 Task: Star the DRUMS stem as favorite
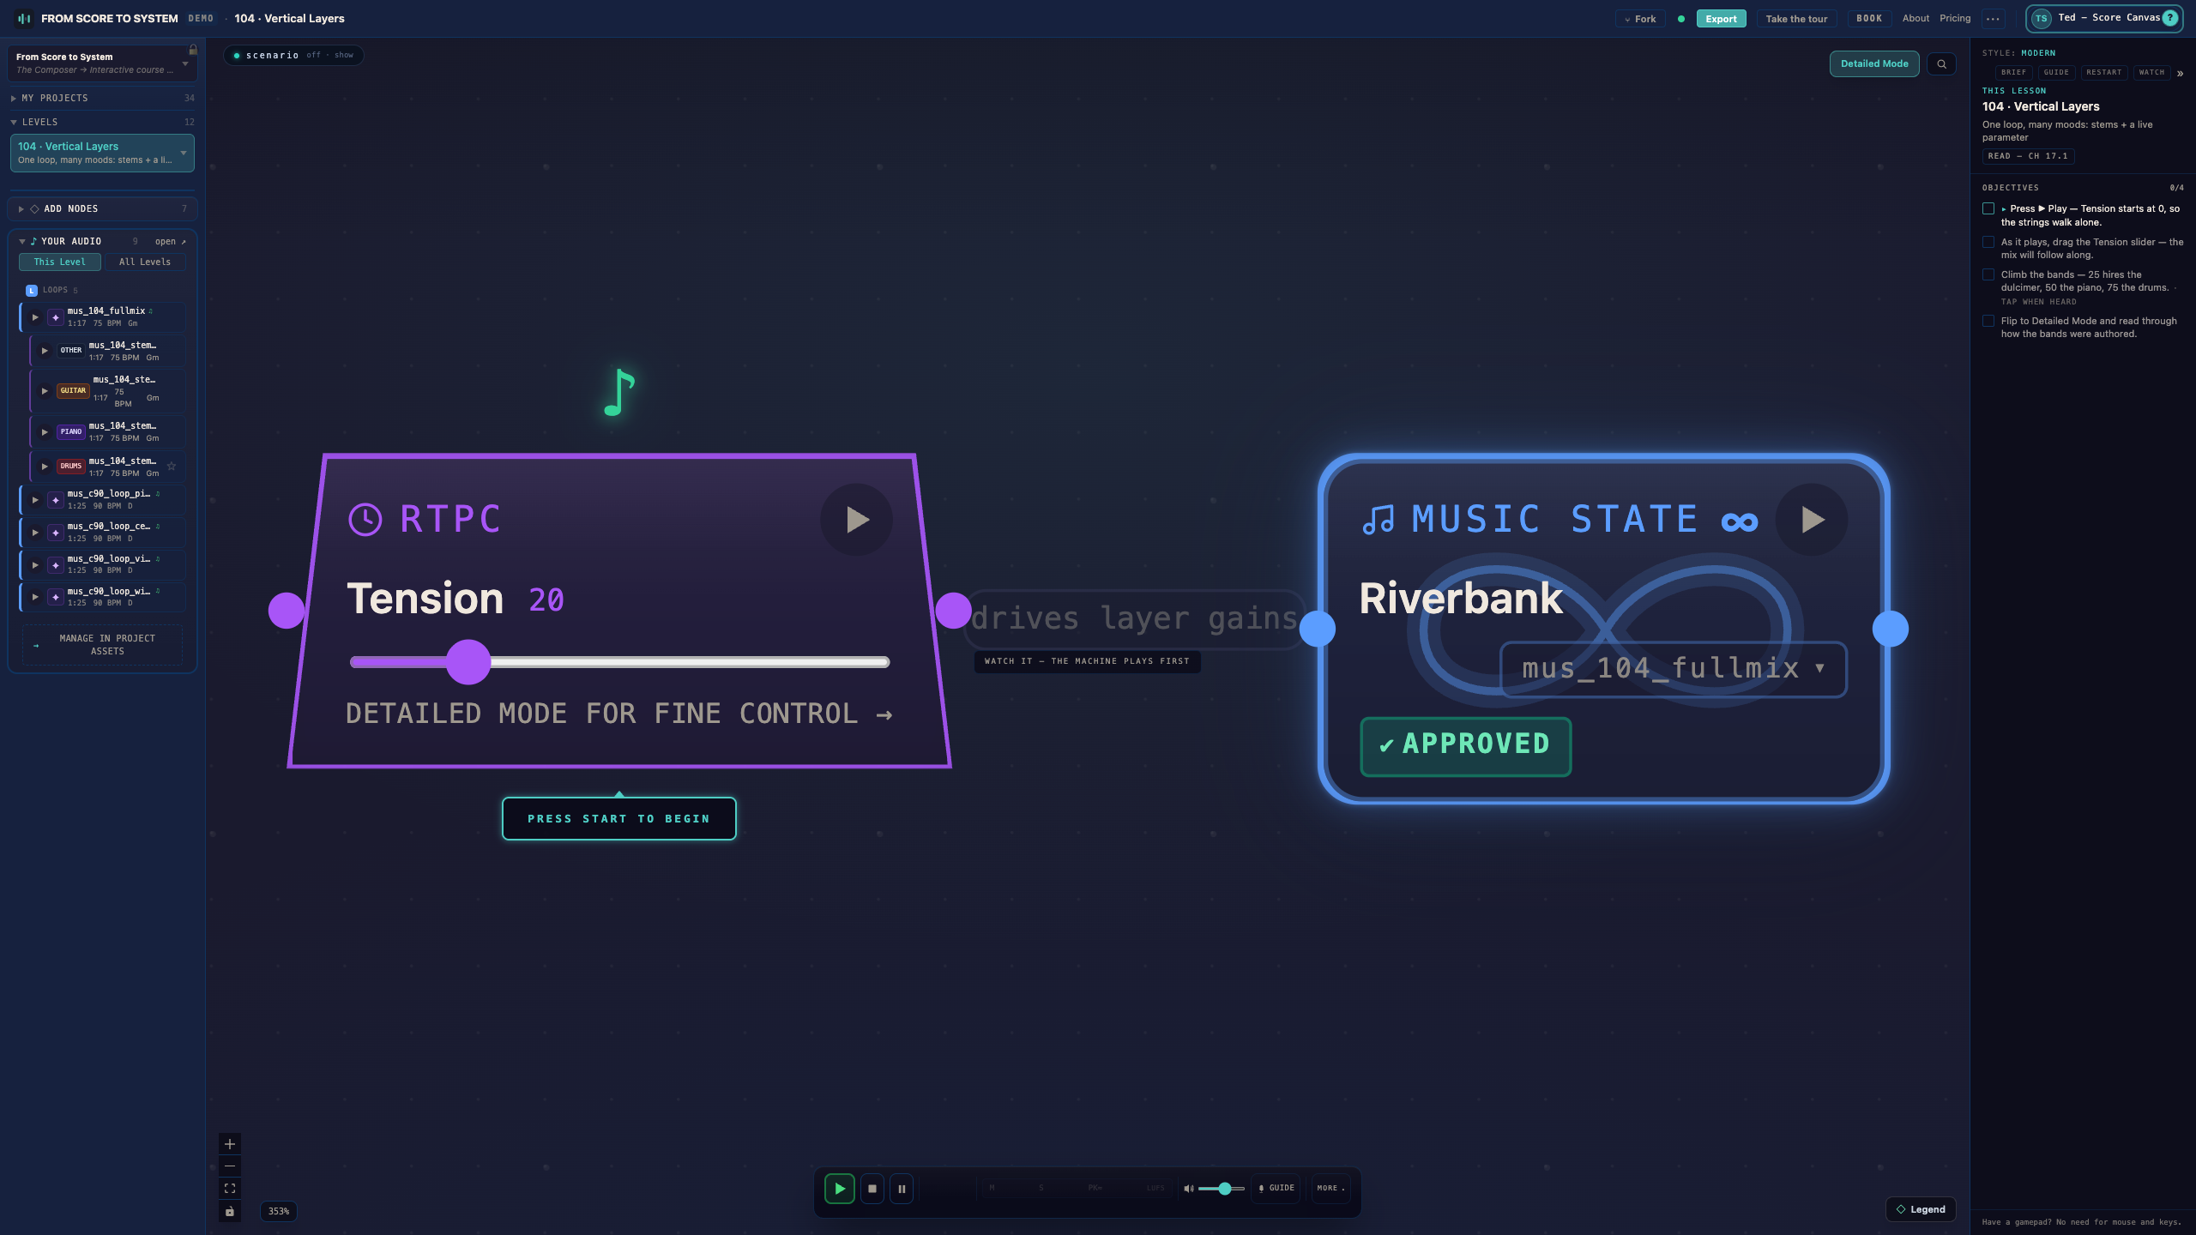[172, 467]
